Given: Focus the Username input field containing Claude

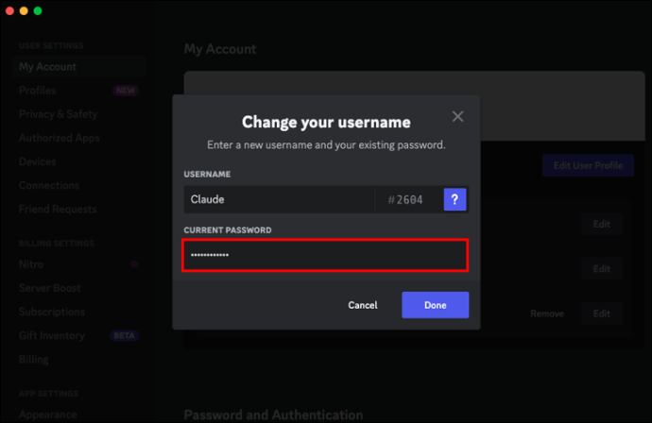Looking at the screenshot, I should (279, 199).
